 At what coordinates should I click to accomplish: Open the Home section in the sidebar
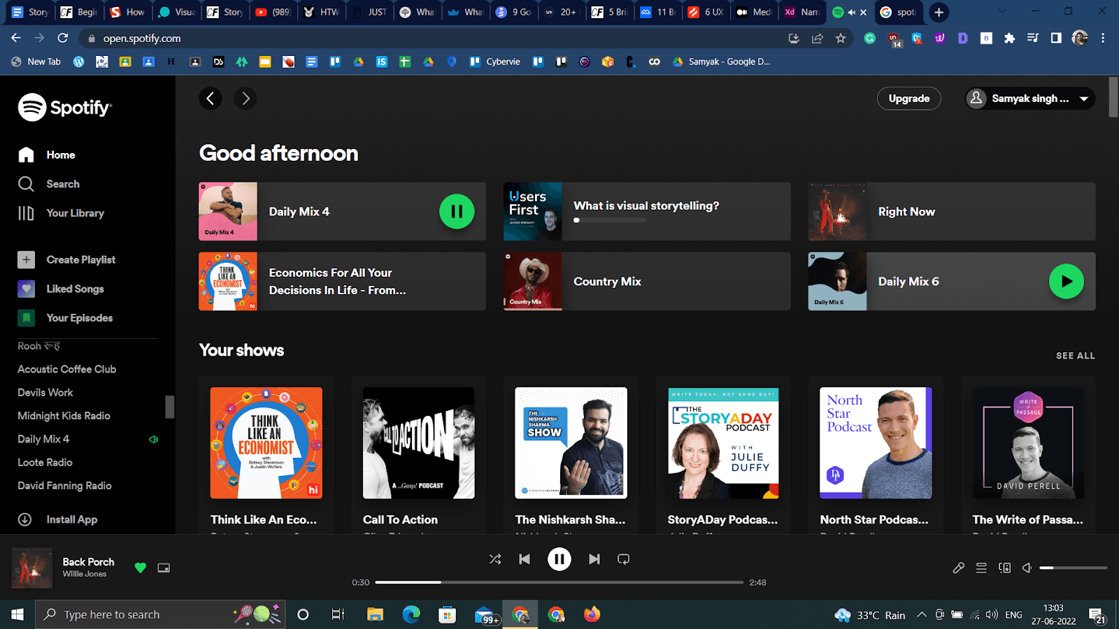(60, 154)
